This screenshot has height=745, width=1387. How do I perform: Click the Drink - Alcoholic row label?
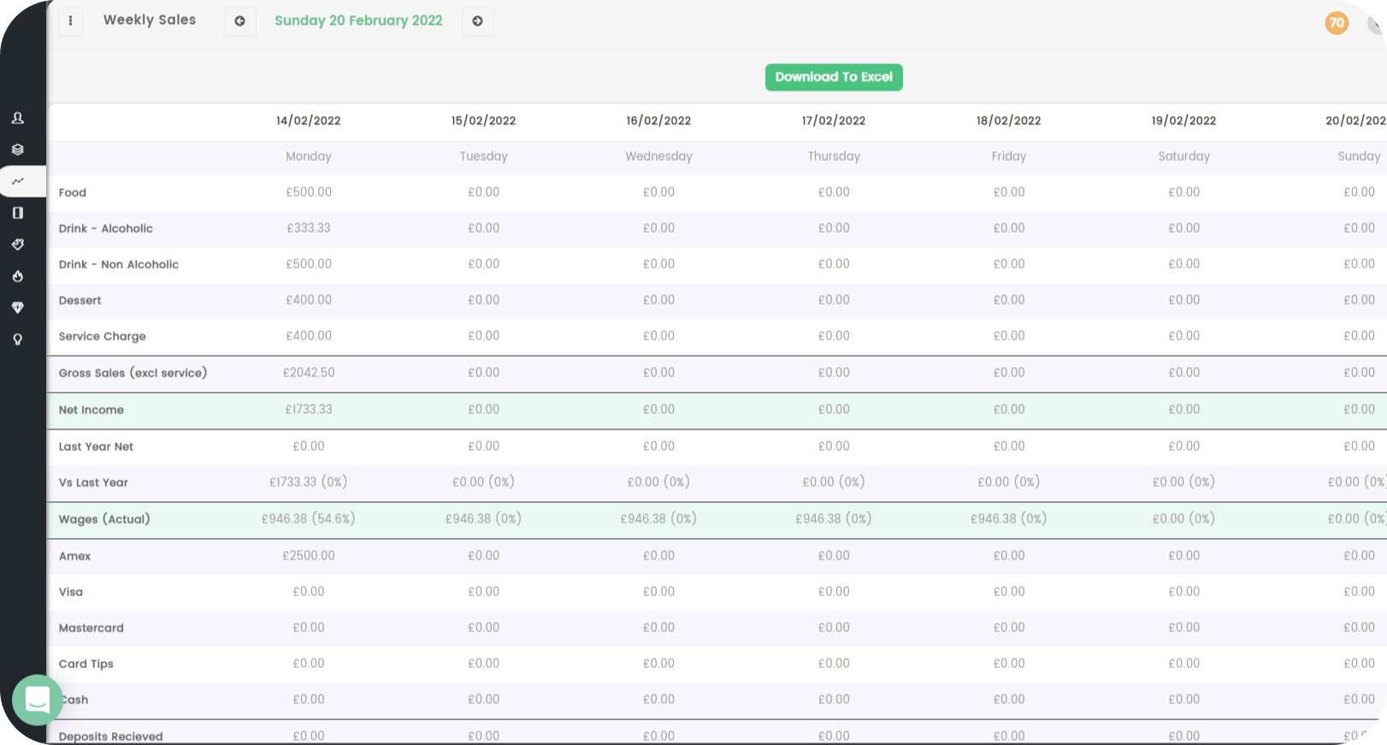106,228
